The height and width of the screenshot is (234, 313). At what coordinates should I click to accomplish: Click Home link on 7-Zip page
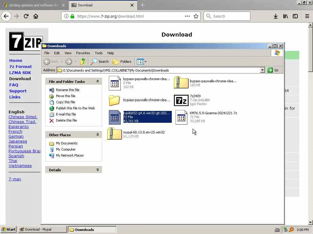(x=16, y=61)
